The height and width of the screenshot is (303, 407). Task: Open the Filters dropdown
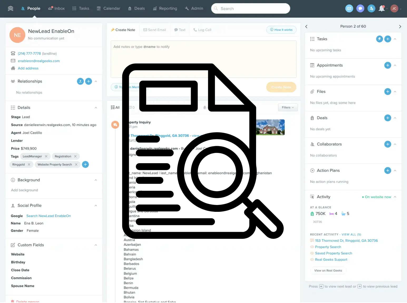[x=288, y=107]
